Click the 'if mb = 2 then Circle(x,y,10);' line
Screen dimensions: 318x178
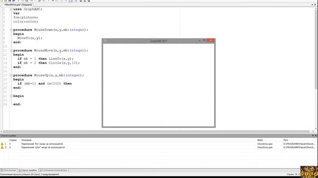point(49,63)
